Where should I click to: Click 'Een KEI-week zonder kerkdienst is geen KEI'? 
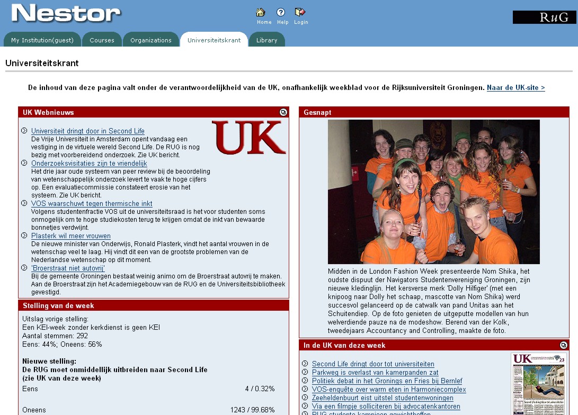pos(91,327)
